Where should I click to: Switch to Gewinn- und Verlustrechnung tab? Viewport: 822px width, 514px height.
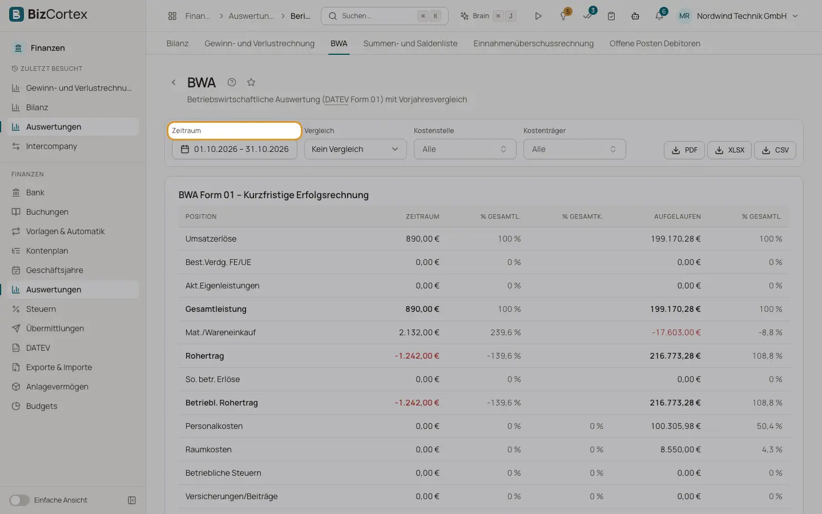260,43
